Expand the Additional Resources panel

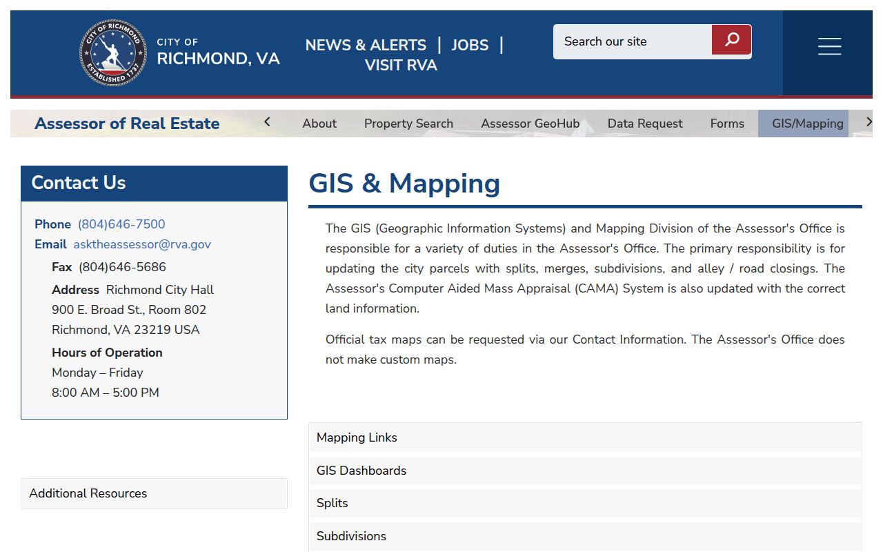(154, 493)
